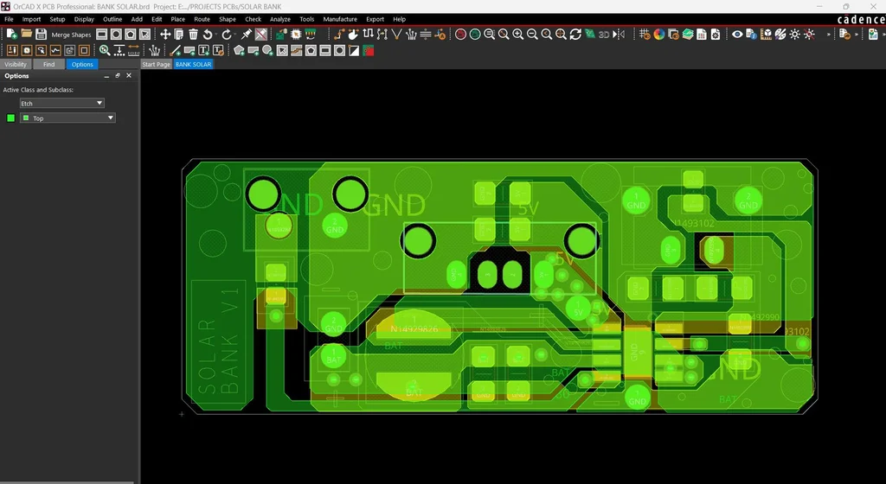Viewport: 886px width, 484px height.
Task: Expand the Etch active class dropdown
Action: pos(100,103)
